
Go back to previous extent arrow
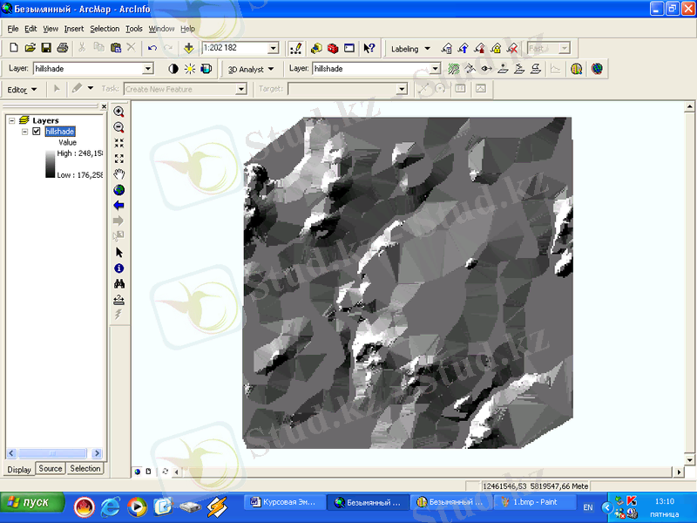(x=119, y=205)
